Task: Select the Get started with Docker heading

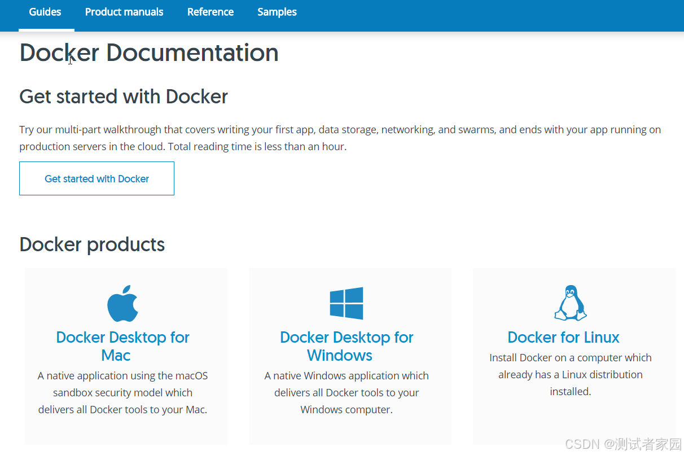Action: click(124, 97)
